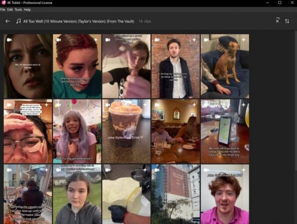Click sparkle icon on the dog clip
Screen dimensions: 297x224
(x=244, y=40)
